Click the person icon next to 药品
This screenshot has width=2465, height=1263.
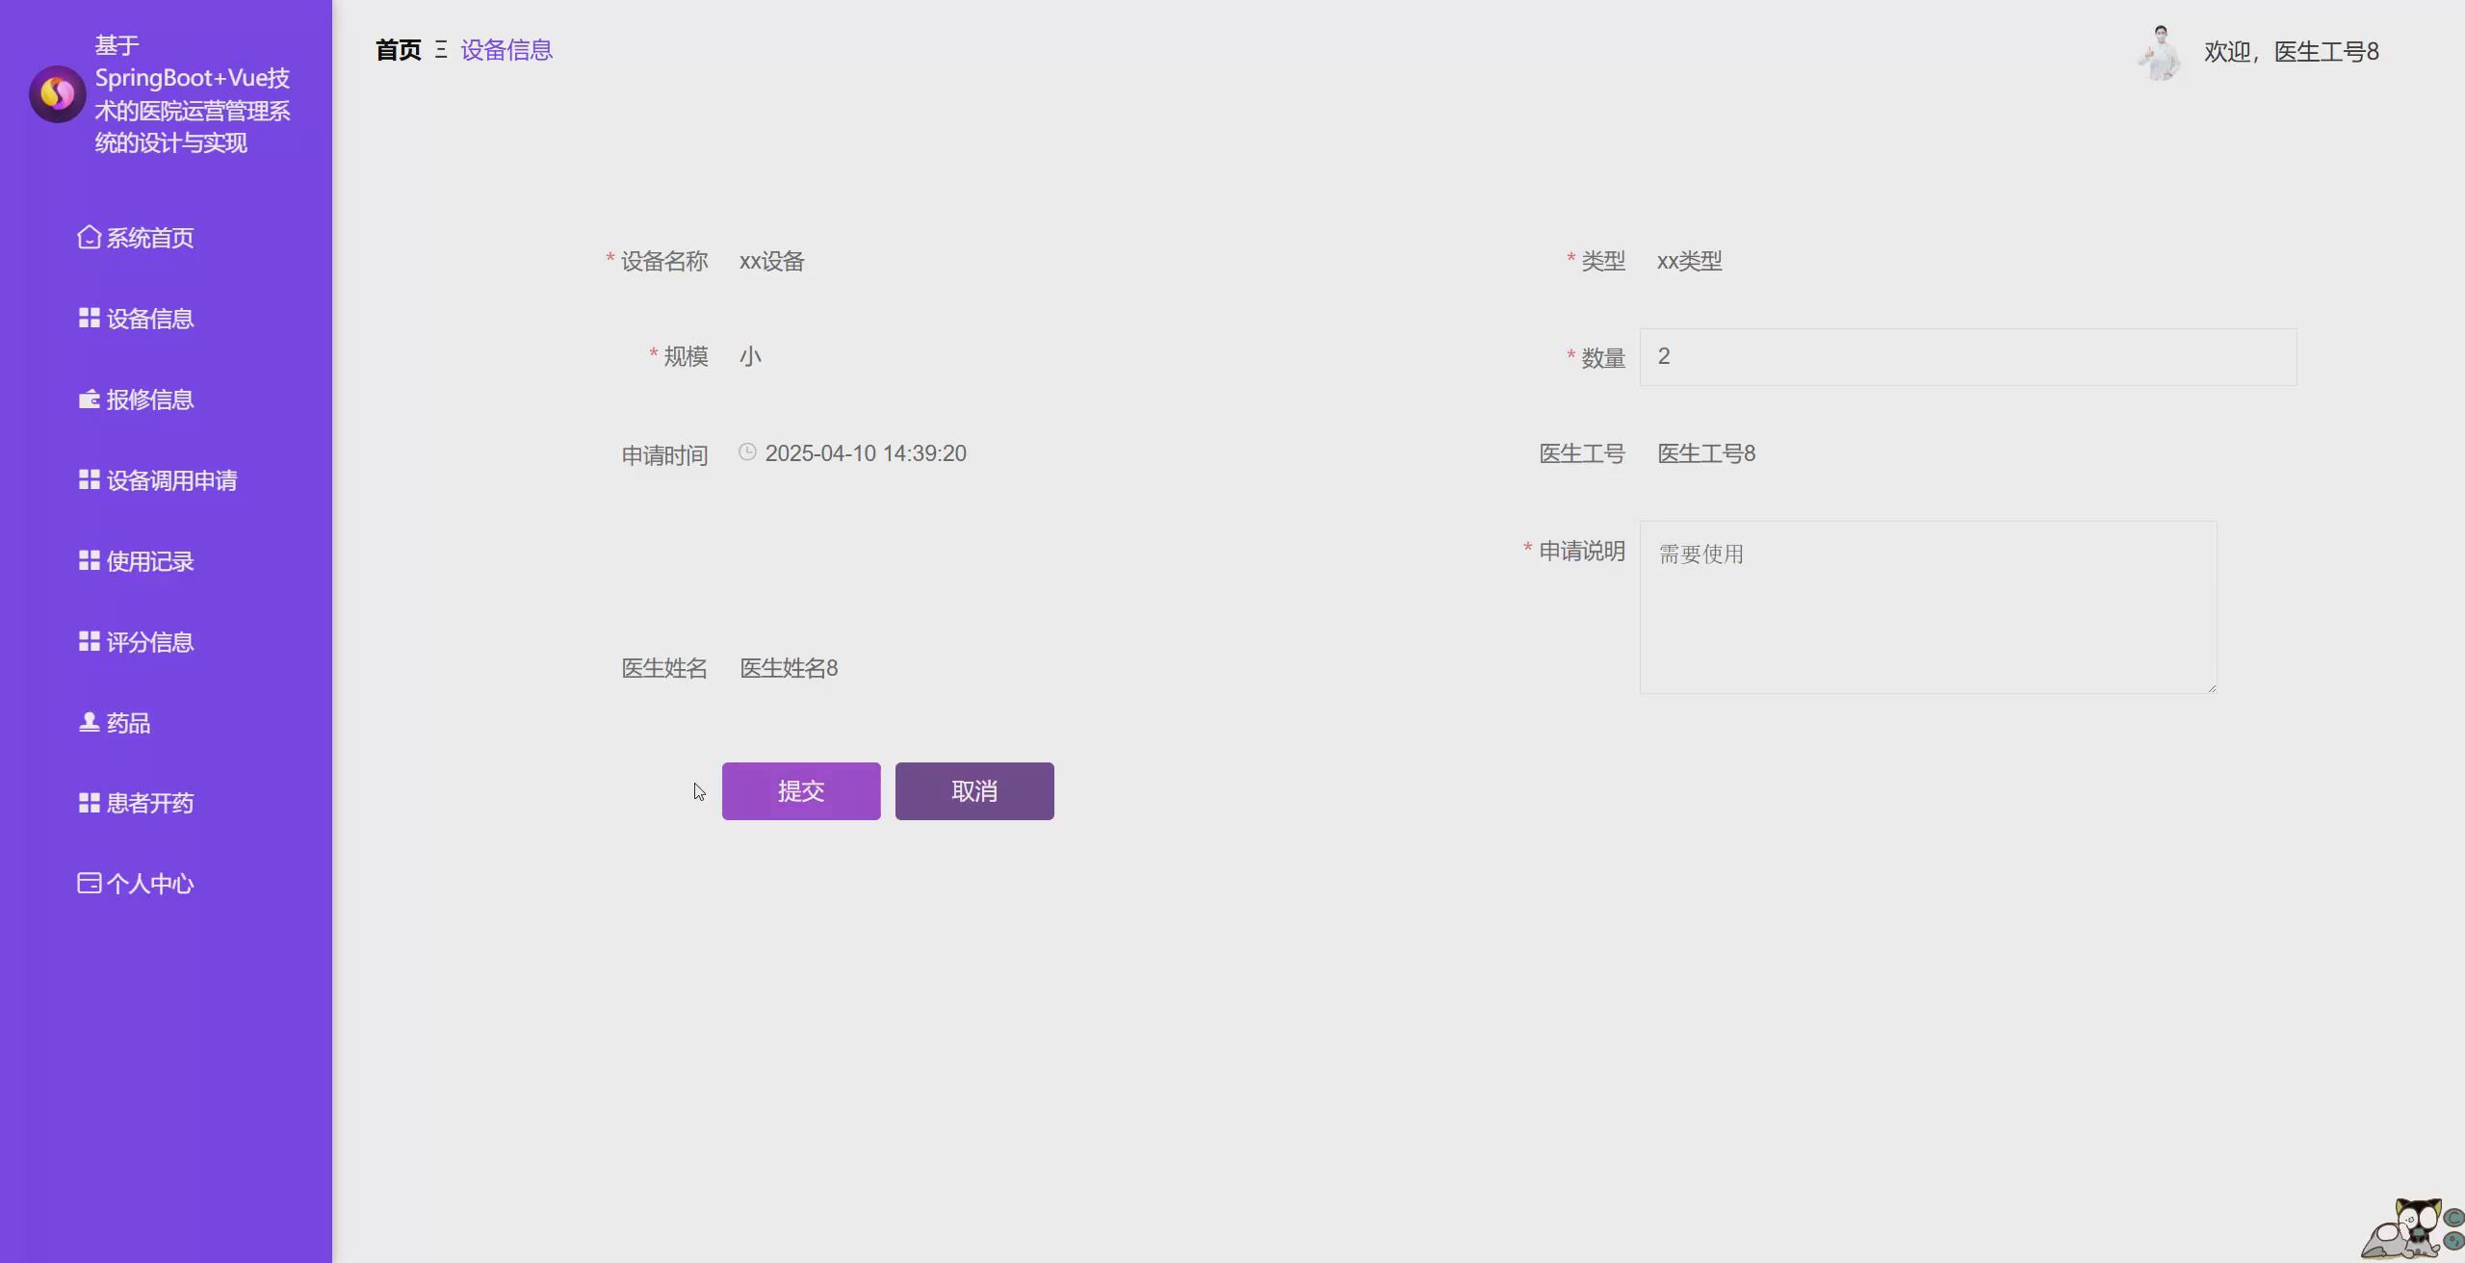click(x=88, y=721)
